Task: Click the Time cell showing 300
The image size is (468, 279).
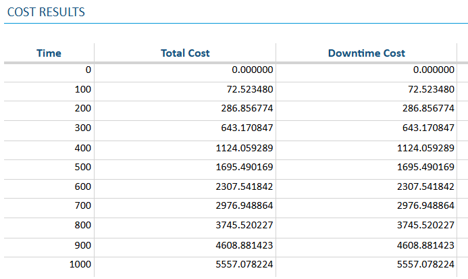Action: 82,128
